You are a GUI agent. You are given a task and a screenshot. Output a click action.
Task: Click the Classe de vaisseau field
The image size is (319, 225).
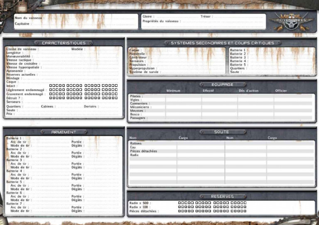(54, 49)
